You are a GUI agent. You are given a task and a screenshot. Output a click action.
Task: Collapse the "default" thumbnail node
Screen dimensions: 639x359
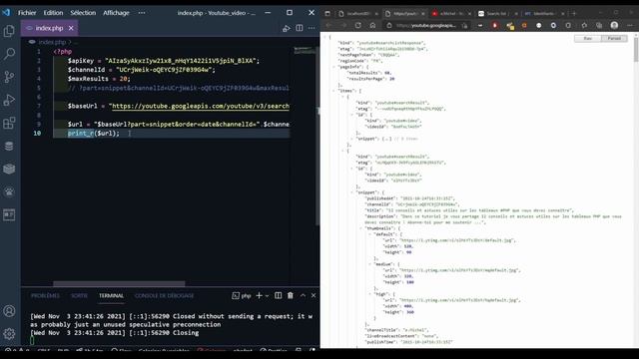click(x=370, y=234)
